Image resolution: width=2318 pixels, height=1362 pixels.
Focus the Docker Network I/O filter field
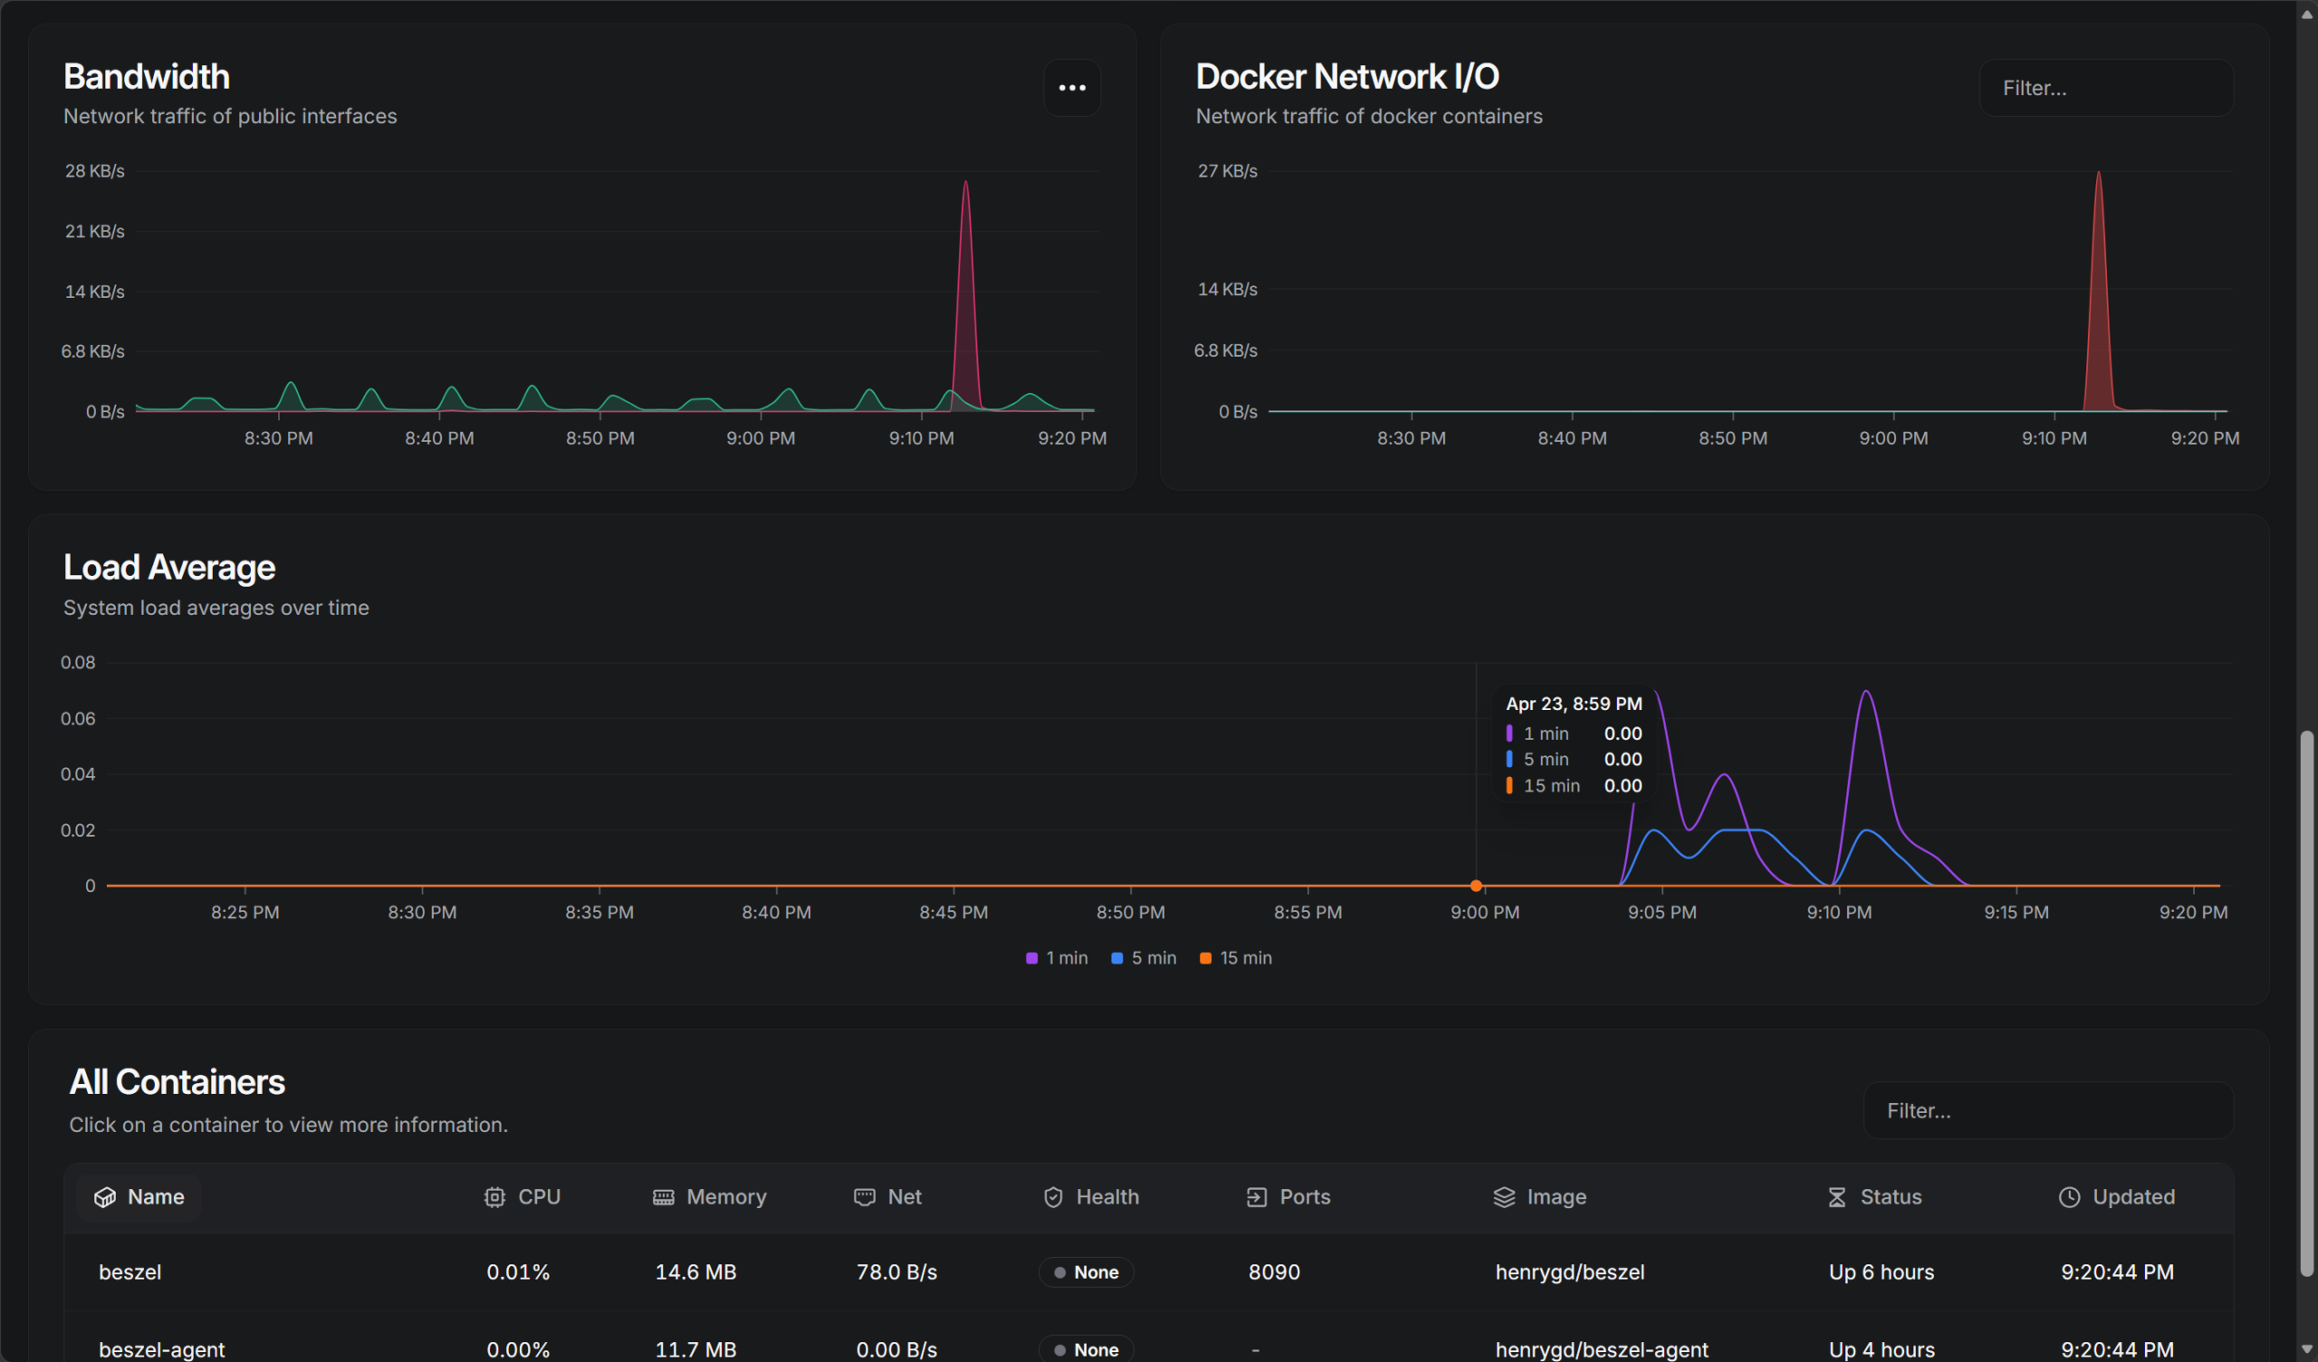(x=2105, y=89)
